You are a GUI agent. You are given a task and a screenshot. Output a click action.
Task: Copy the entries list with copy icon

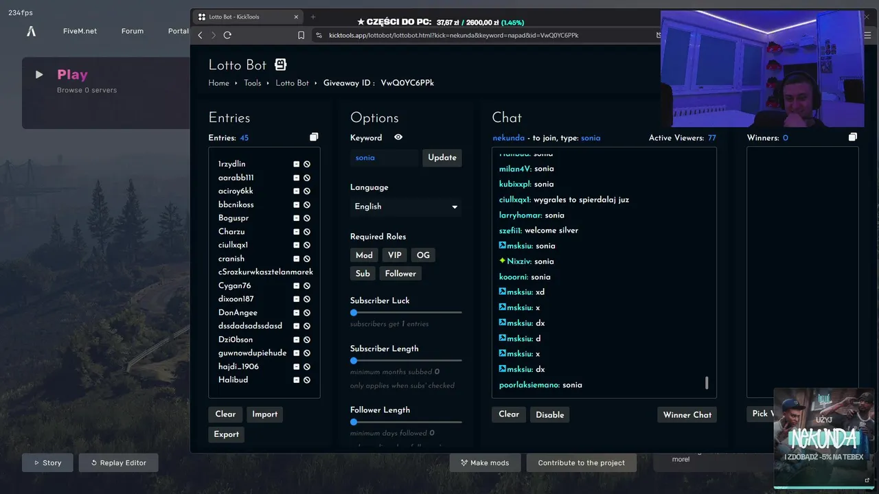click(x=314, y=137)
